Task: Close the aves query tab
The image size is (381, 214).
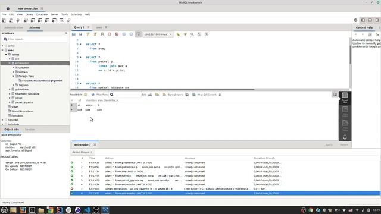Action: pyautogui.click(x=106, y=27)
